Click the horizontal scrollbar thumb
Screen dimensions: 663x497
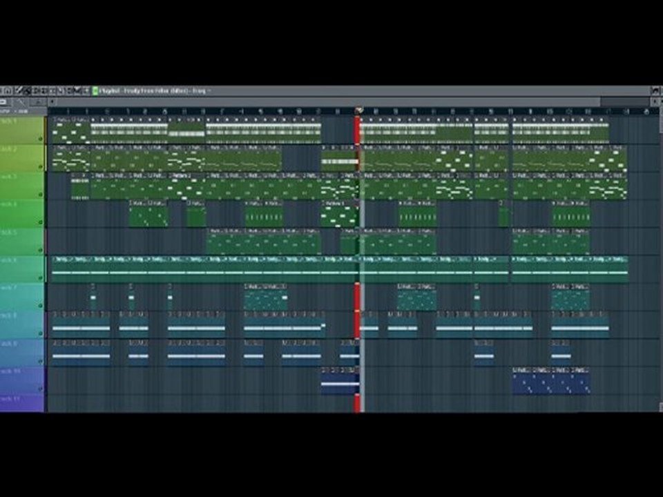point(329,102)
